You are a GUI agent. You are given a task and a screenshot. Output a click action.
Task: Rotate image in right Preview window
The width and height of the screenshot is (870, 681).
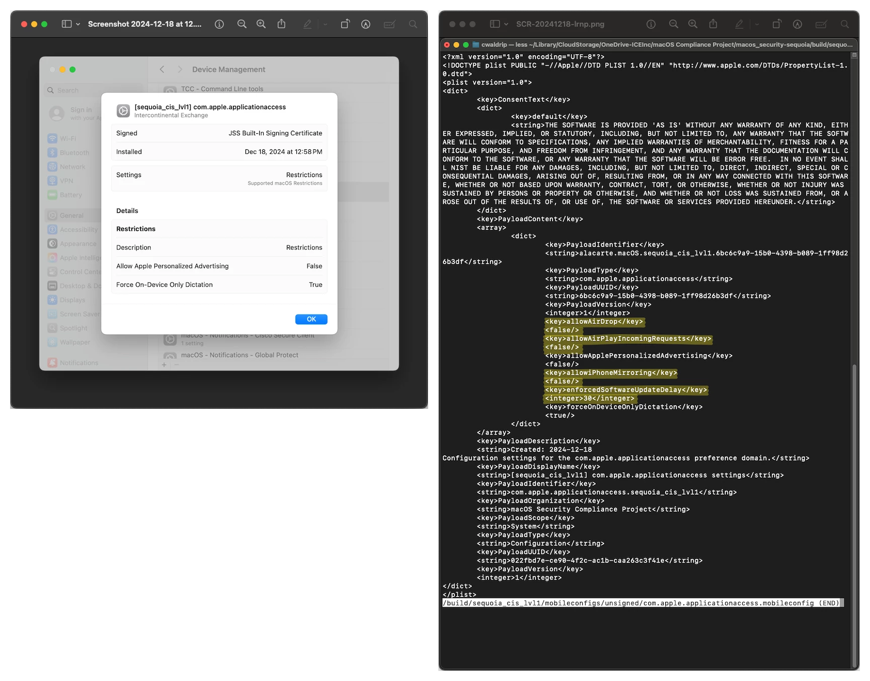[777, 24]
